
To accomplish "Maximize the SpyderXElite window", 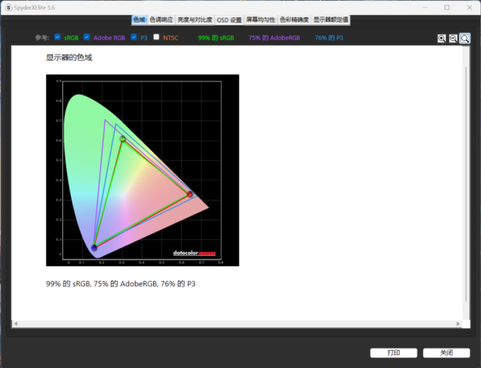I will (x=447, y=7).
